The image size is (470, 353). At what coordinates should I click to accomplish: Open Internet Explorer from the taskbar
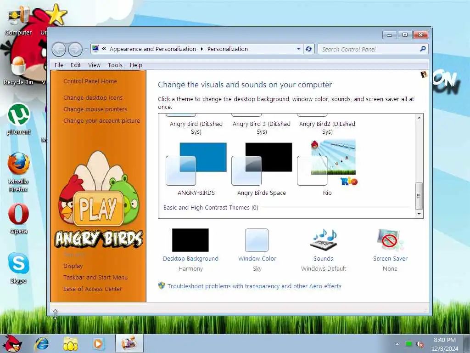(42, 344)
